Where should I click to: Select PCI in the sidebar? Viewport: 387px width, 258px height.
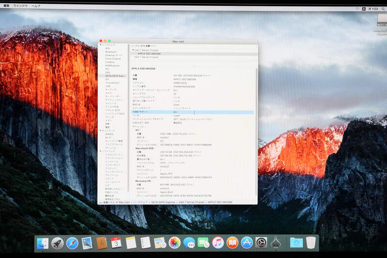(107, 69)
